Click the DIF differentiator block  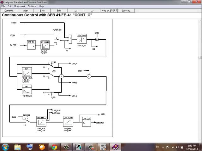pyautogui.click(x=27, y=89)
